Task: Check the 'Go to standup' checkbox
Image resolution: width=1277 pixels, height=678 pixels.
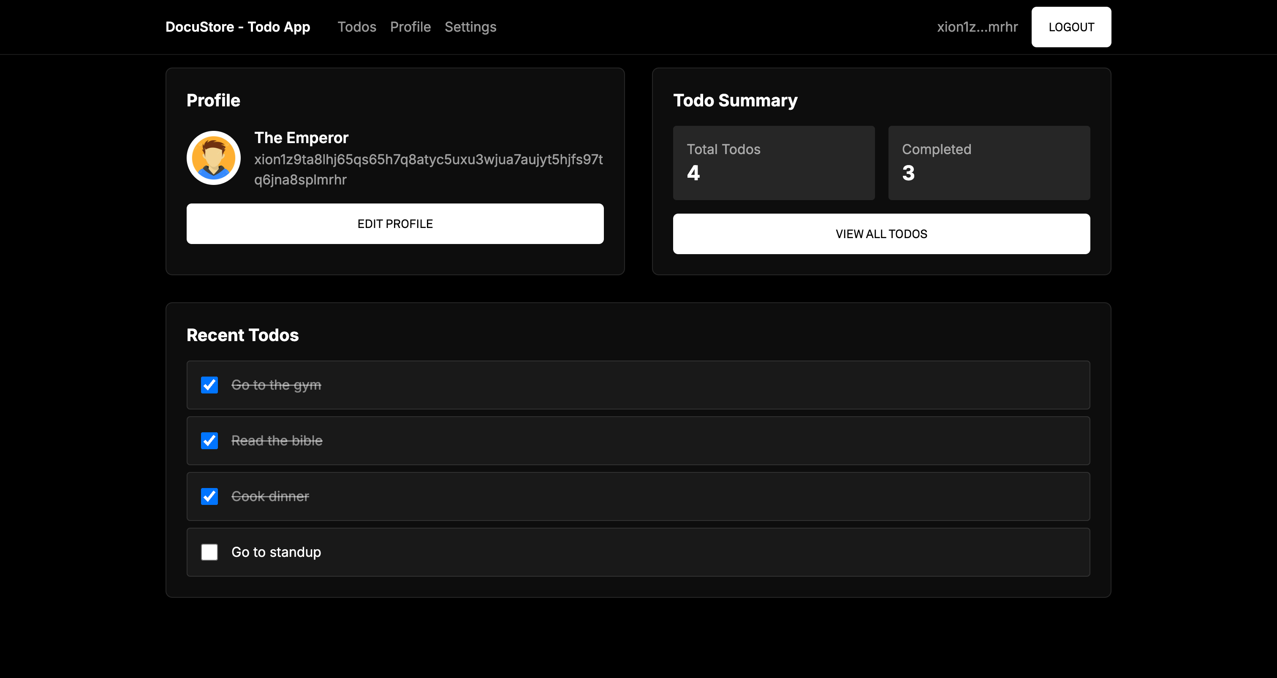Action: (209, 552)
